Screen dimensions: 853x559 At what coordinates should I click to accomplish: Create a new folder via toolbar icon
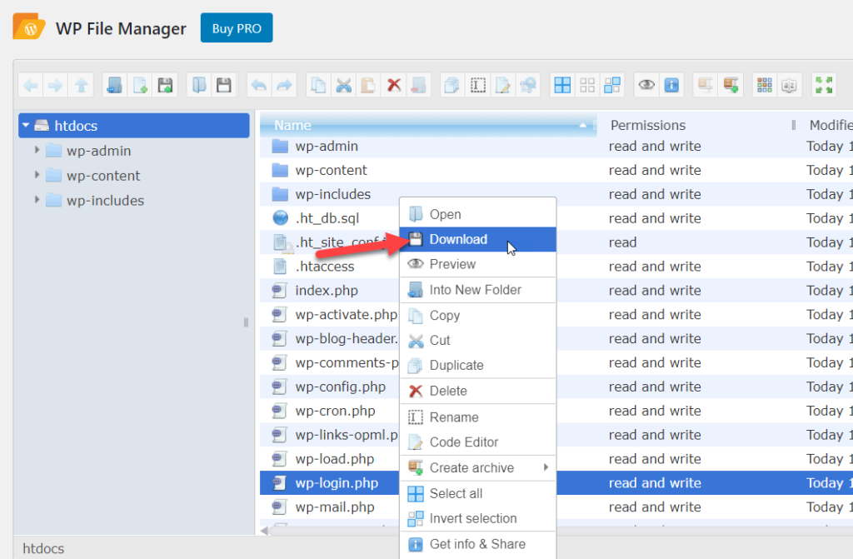coord(114,86)
